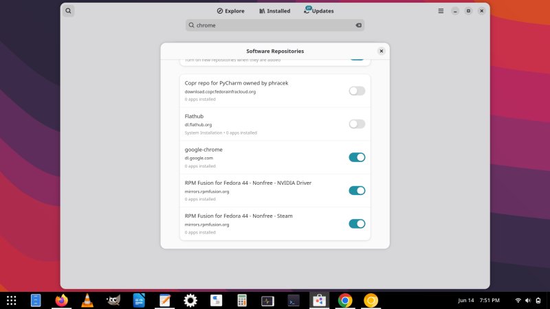550x309 pixels.
Task: Disable the google-chrome repository
Action: click(x=357, y=157)
